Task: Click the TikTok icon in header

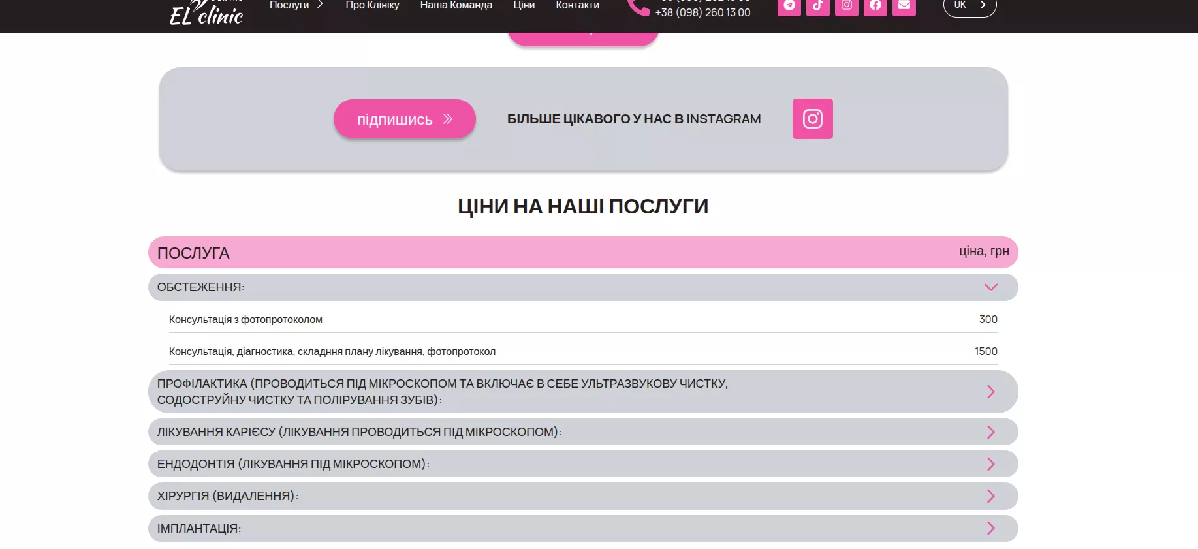Action: pos(817,6)
